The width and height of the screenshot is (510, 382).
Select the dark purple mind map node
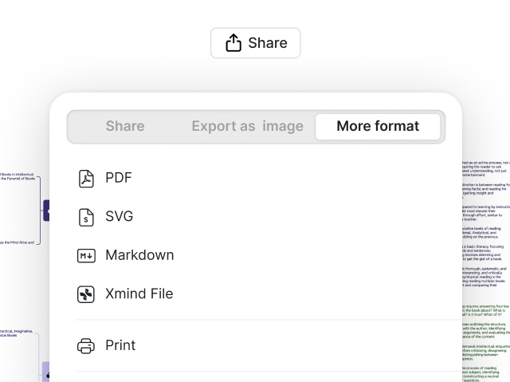[x=46, y=211]
